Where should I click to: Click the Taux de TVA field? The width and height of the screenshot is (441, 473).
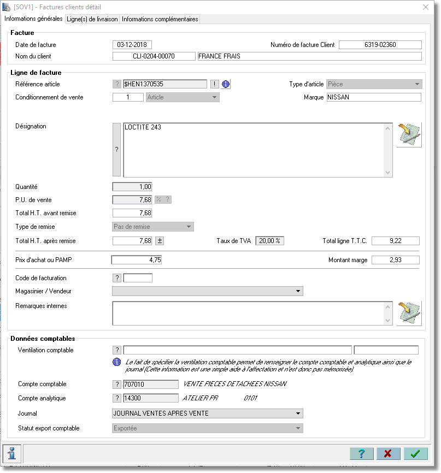pos(270,241)
